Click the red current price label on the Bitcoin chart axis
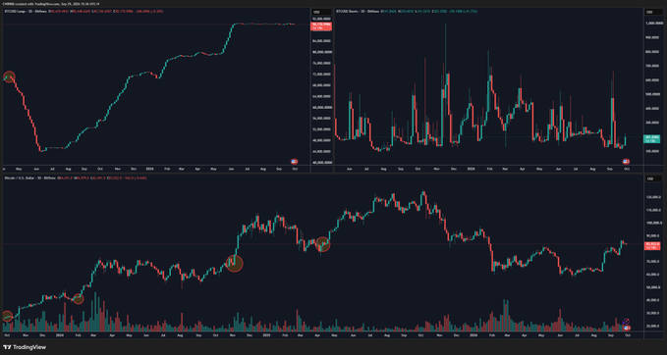This screenshot has width=667, height=355. click(652, 245)
